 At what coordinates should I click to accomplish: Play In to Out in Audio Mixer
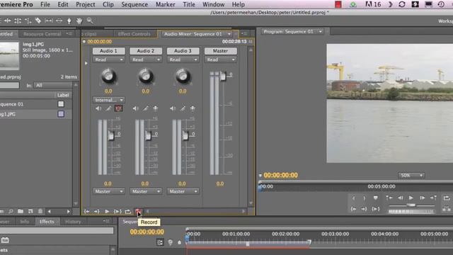[x=117, y=211]
